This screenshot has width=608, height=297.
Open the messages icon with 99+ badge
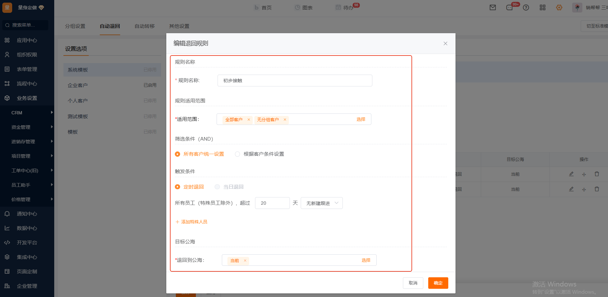tap(509, 8)
